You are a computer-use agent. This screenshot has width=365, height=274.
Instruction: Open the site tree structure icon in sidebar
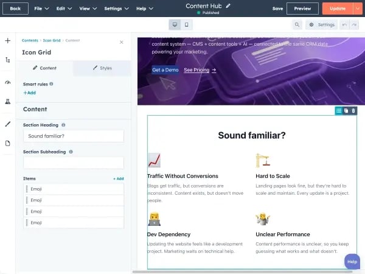click(x=8, y=60)
